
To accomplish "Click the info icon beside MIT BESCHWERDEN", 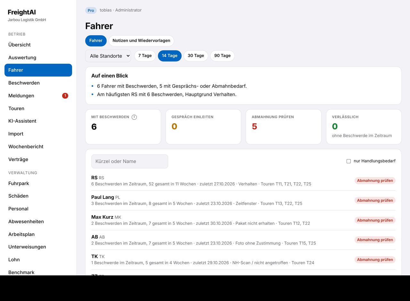I will point(134,117).
